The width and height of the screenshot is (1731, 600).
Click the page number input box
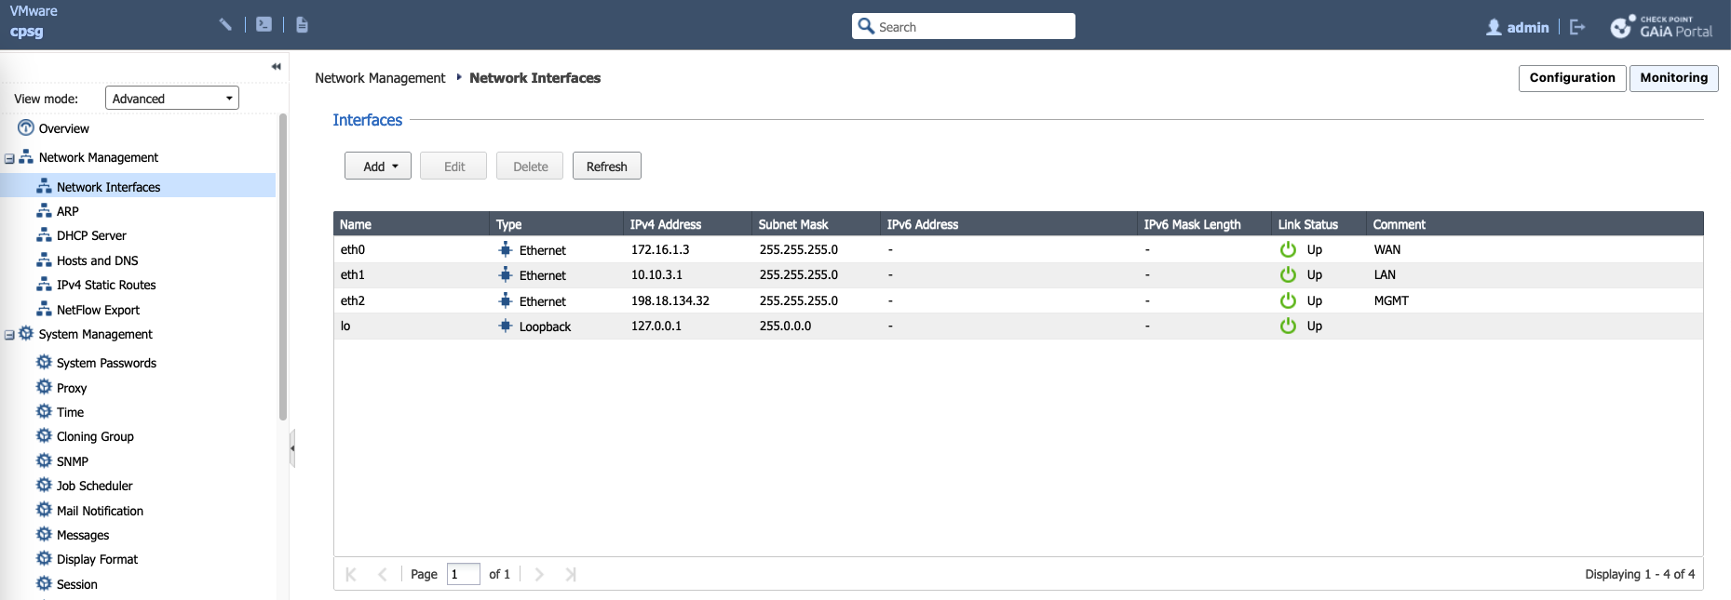click(463, 574)
